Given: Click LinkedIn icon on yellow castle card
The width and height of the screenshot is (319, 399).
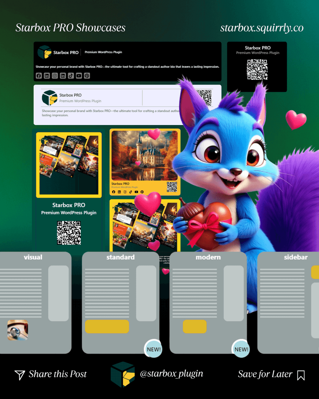Looking at the screenshot, I should [119, 192].
